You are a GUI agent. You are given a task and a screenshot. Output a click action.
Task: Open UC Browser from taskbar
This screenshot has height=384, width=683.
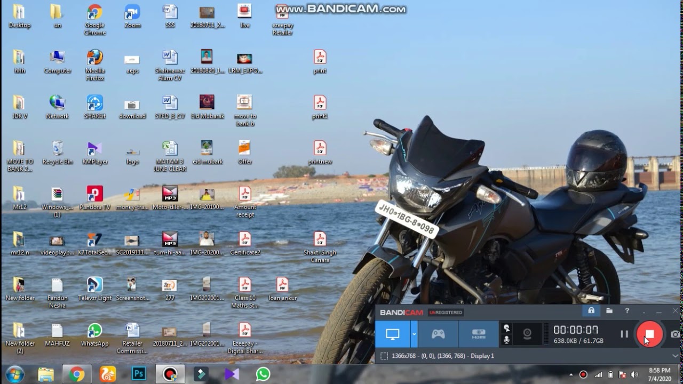tap(108, 374)
